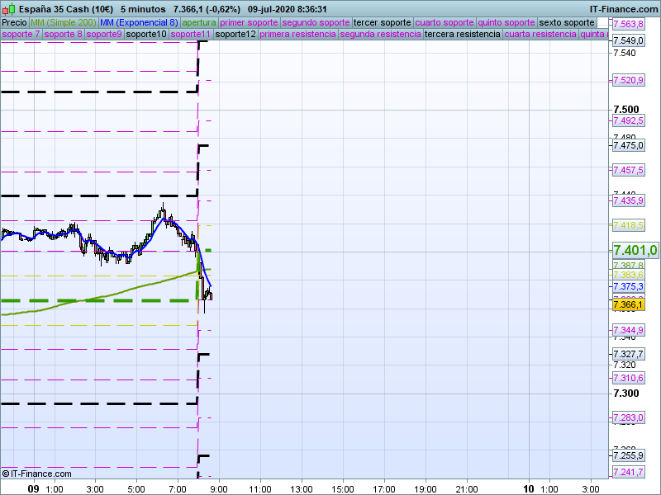Click the cuarta resistencia legend label
Viewport: 661px width, 495px height.
pyautogui.click(x=540, y=35)
